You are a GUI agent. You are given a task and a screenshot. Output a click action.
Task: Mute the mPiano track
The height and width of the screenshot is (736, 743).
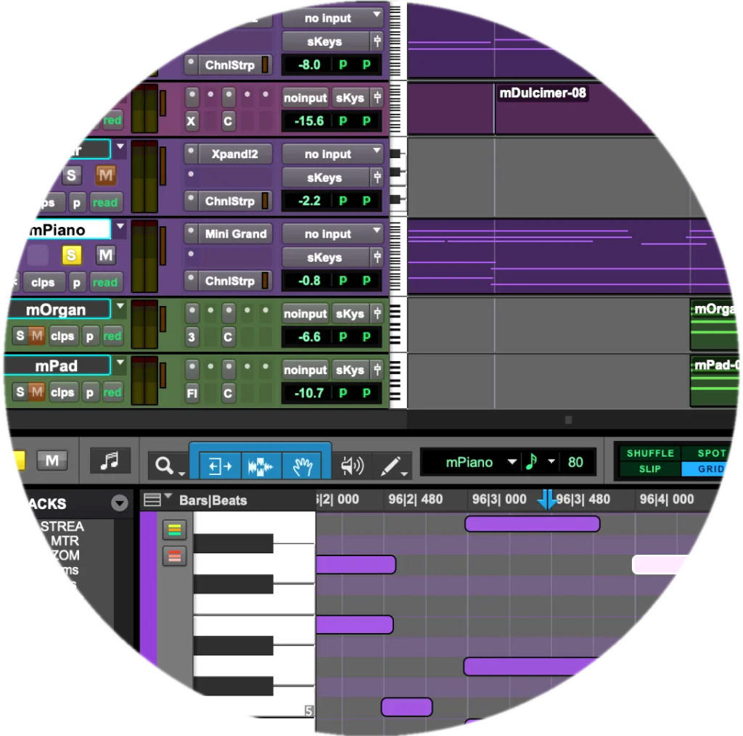[x=106, y=255]
